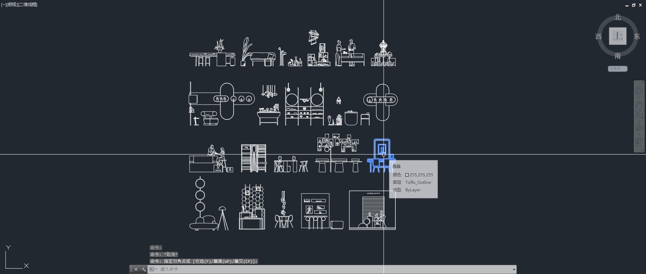Viewport: 646px width, 274px height.
Task: Expand zoom options arrow below Zoom Extents
Action: point(639,121)
